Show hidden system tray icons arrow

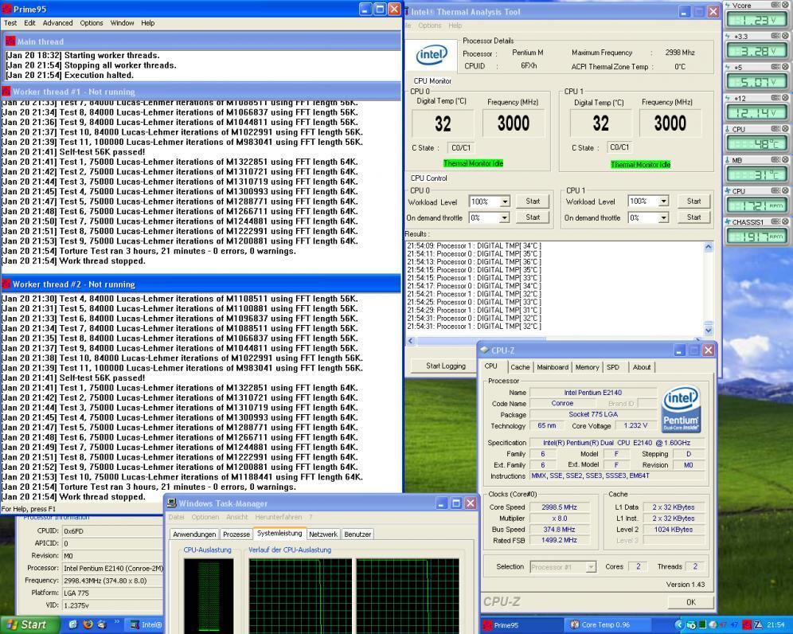coord(678,625)
